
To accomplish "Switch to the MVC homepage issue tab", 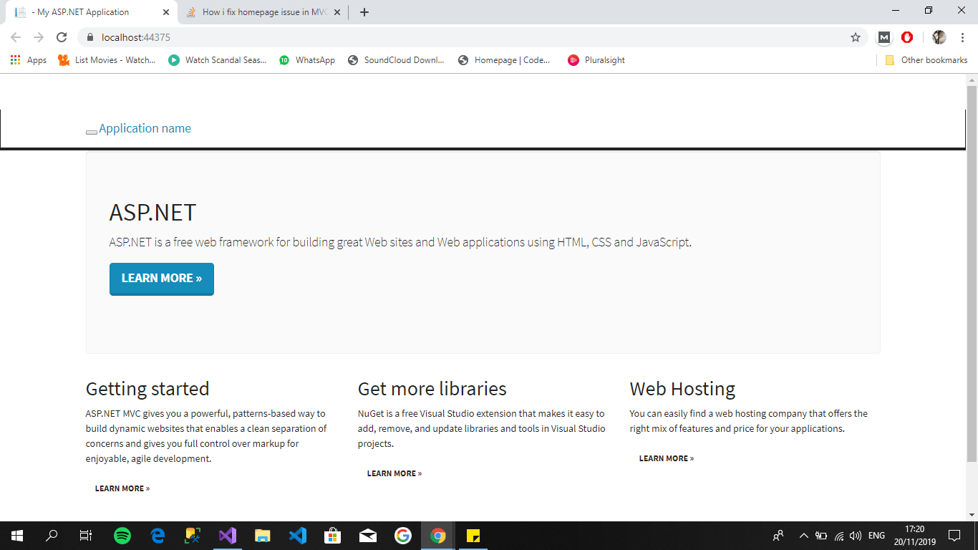I will pyautogui.click(x=258, y=12).
